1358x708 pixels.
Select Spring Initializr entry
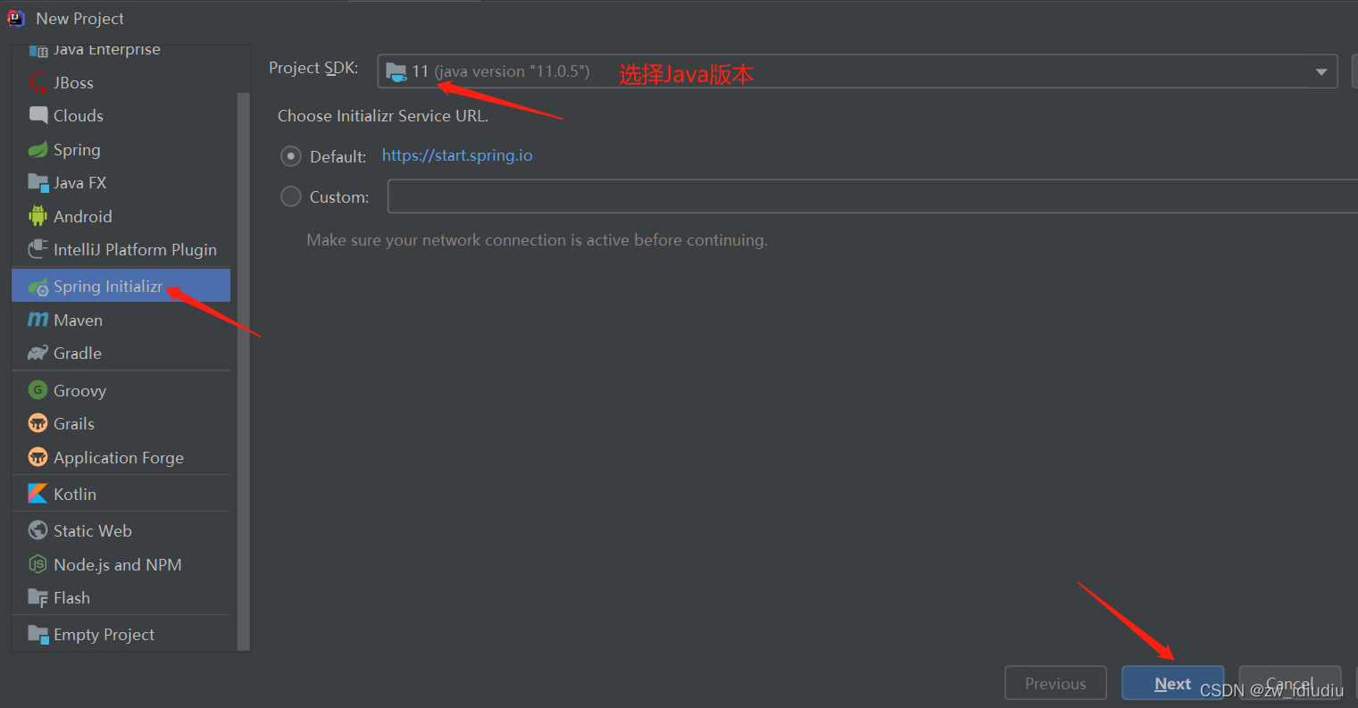point(121,286)
